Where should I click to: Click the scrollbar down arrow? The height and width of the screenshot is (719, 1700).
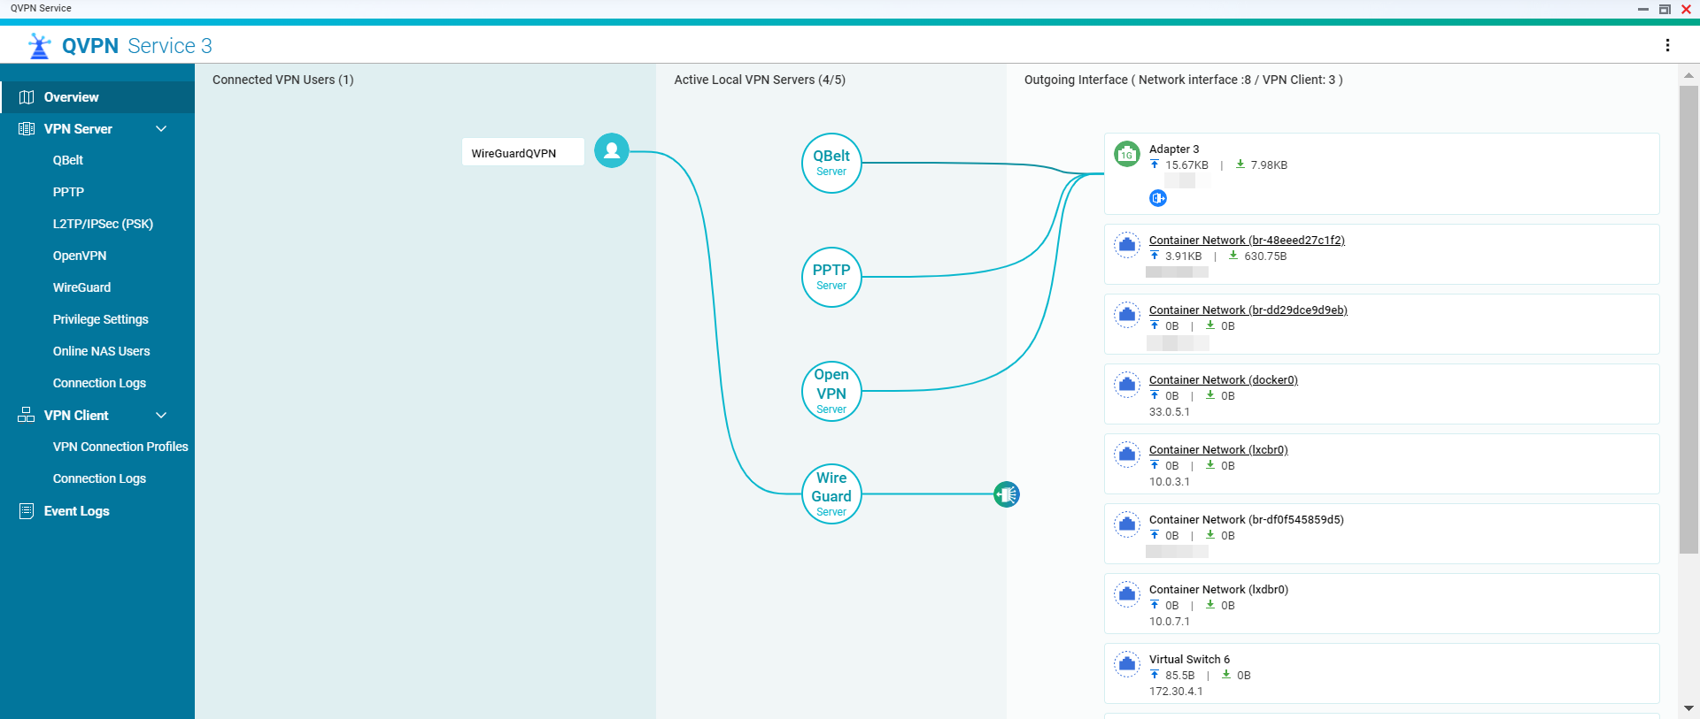(1688, 708)
